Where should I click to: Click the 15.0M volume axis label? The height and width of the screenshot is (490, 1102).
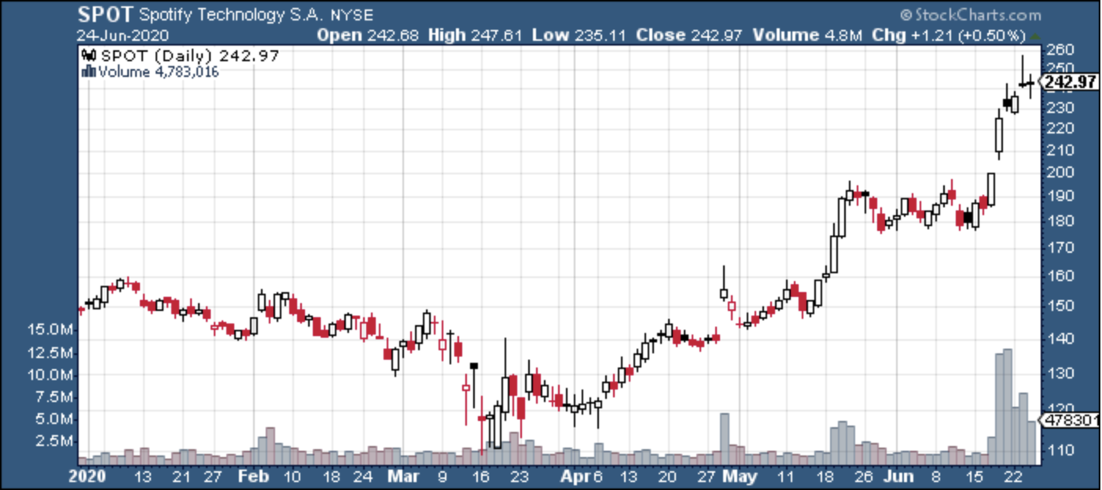click(x=52, y=330)
